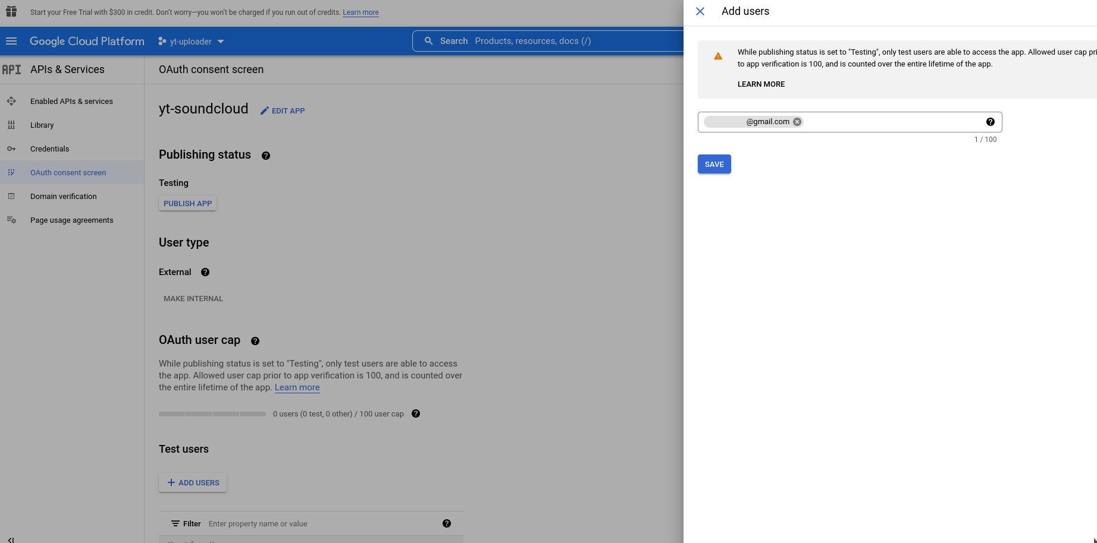
Task: Click the orange warning triangle icon
Action: click(718, 56)
